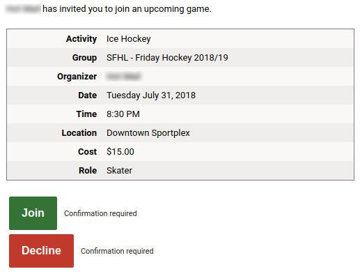Click the invited you to join heading text
Screen dimensions: 360x276
pyautogui.click(x=127, y=9)
